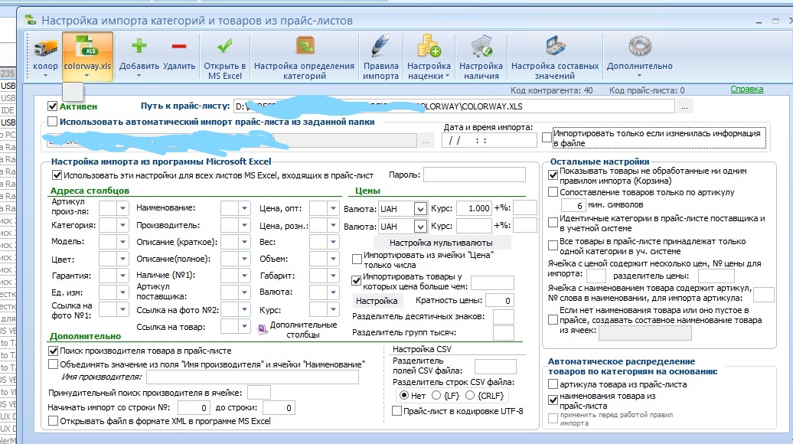Viewport: 793px width, 444px height.
Task: Open dropdown arrow under Добавить
Action: click(x=139, y=76)
